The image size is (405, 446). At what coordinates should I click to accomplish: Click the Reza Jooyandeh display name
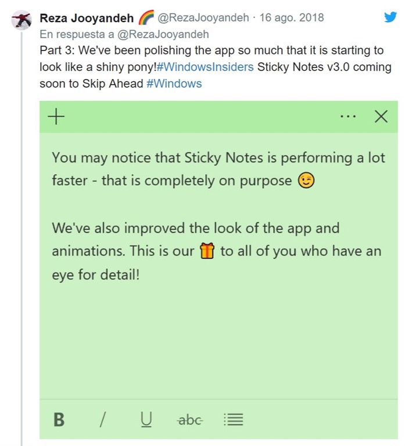click(87, 18)
